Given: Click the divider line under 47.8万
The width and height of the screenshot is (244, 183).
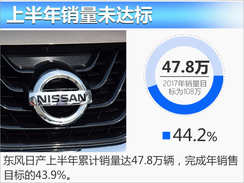Looking at the screenshot, I should coord(184,77).
